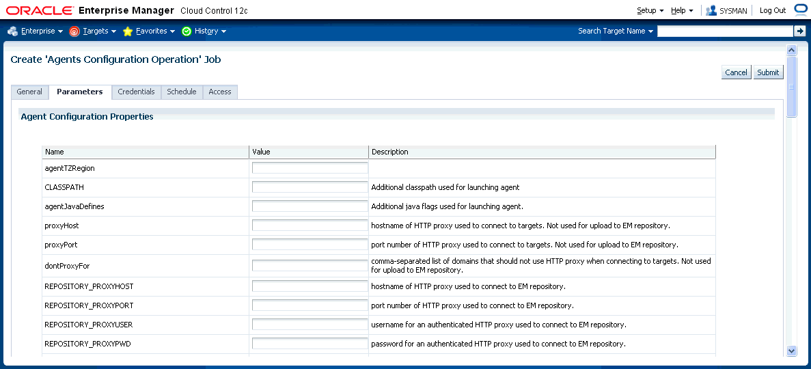Click the SYSMAN user name

733,10
